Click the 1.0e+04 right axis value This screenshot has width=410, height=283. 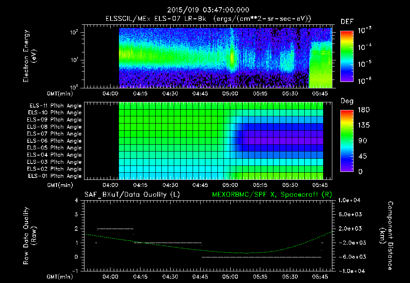349,200
